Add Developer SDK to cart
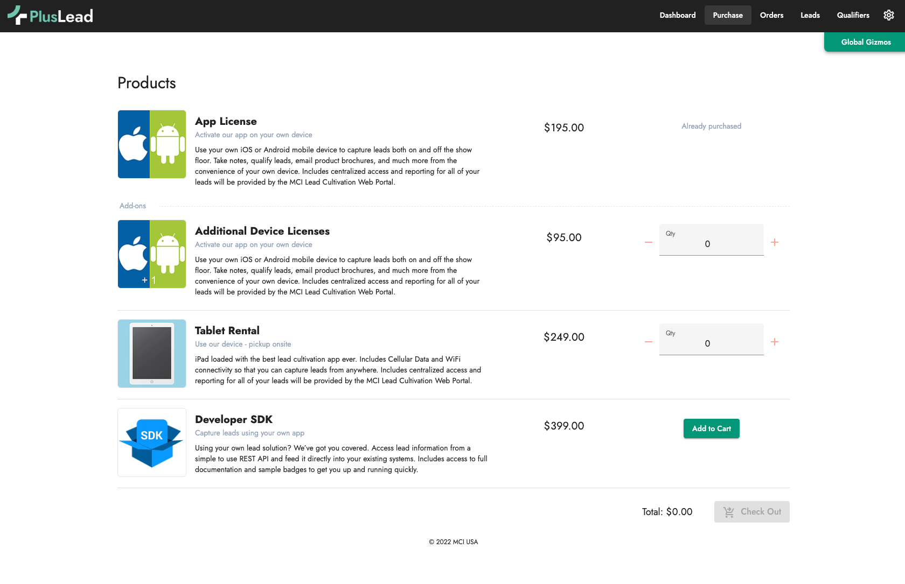Screen dimensions: 905x584 [x=712, y=428]
